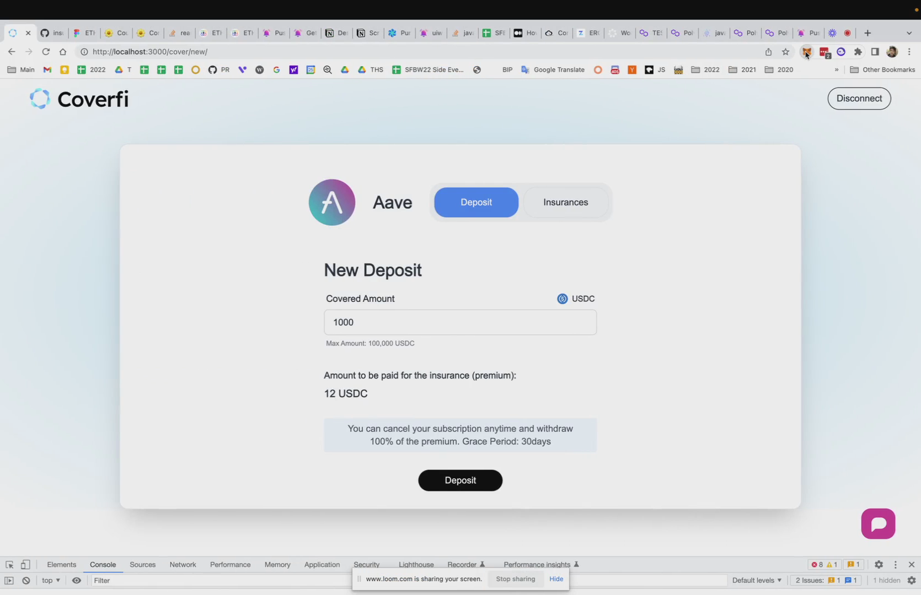Switch to the Application DevTools tab

pyautogui.click(x=322, y=564)
